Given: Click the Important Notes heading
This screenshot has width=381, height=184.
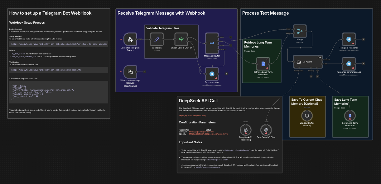Looking at the screenshot, I should click(x=190, y=142).
